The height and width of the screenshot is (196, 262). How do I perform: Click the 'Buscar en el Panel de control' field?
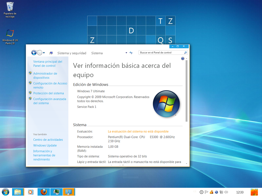pos(163,53)
